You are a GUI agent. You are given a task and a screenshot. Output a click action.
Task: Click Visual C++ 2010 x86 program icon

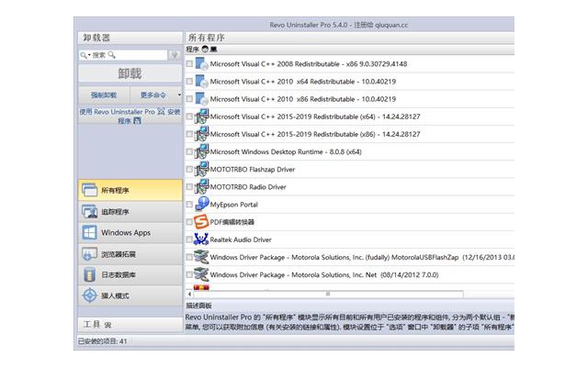(201, 99)
